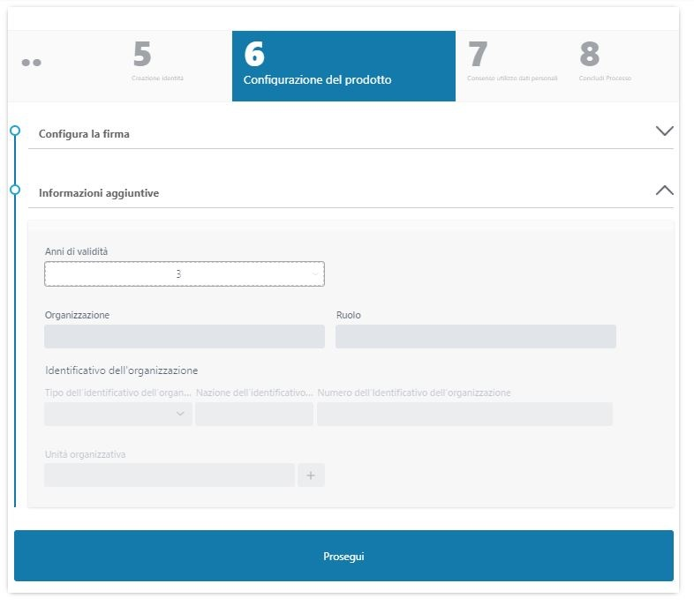
Task: Click the two-dots previous steps indicator
Action: 32,63
